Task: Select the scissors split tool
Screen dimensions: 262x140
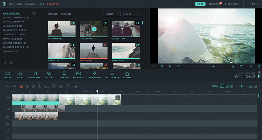Action: 27,86
